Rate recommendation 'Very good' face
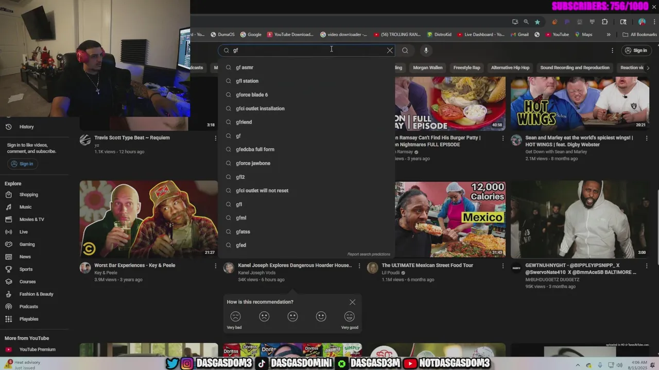Viewport: 659px width, 370px height. 349,317
